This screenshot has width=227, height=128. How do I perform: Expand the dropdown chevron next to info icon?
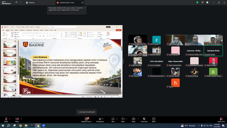[x=21, y=2]
